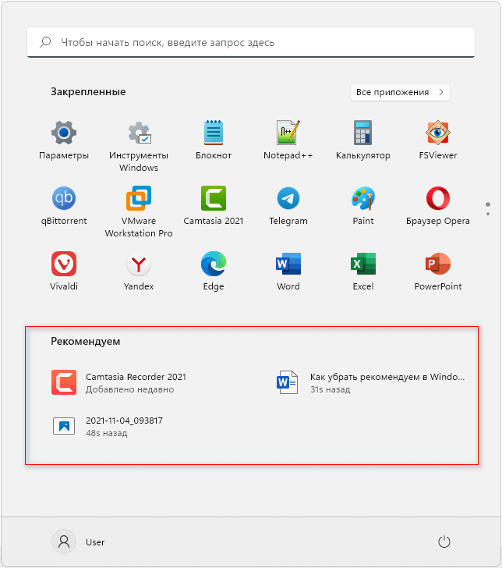Open Калькулятор app
Screen dimensions: 502x568
pyautogui.click(x=363, y=140)
